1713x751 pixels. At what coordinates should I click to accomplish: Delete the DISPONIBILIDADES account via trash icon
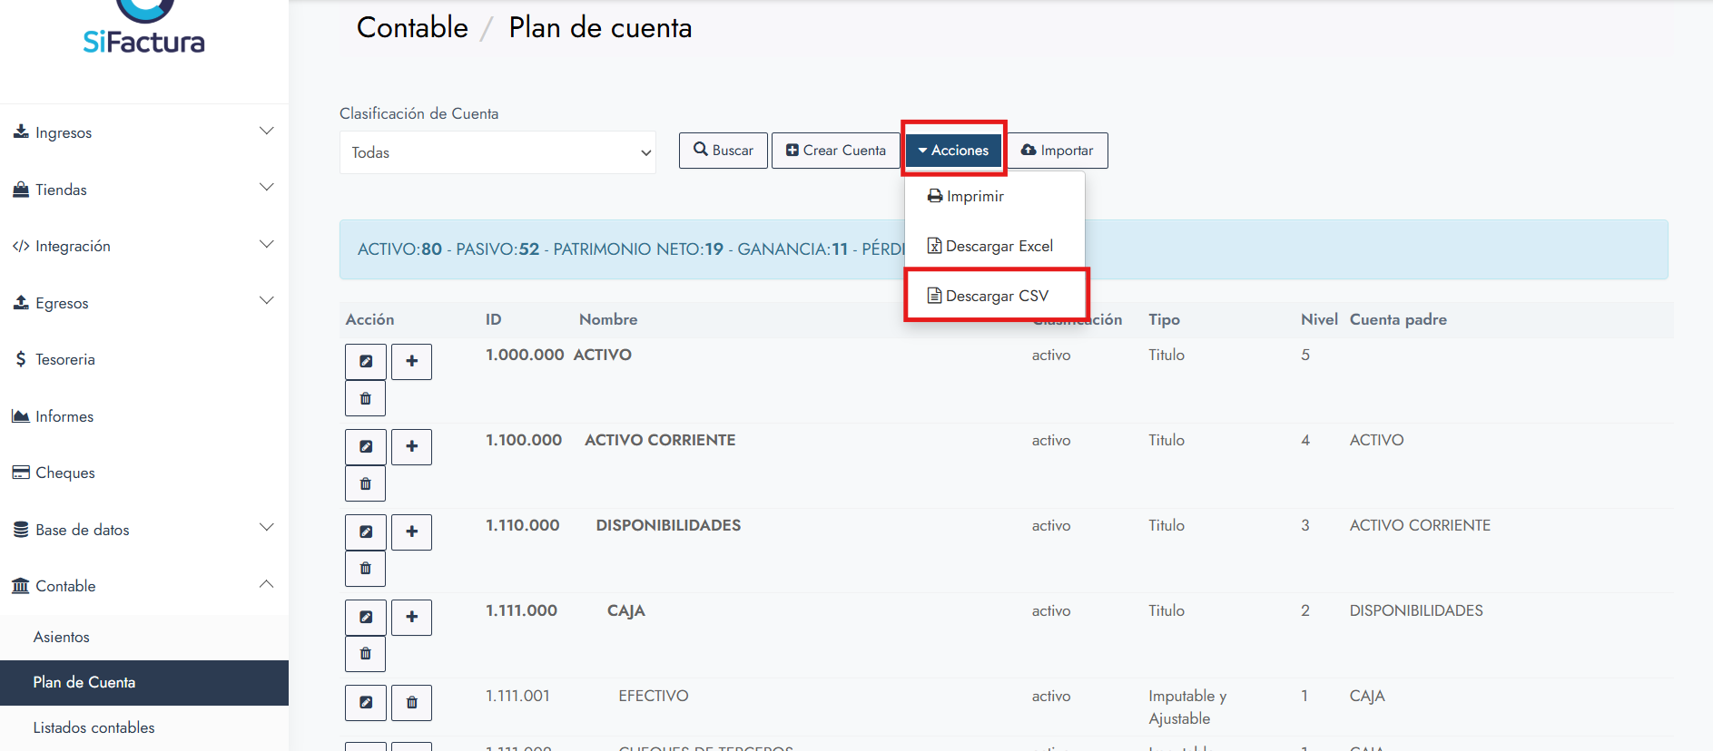[x=366, y=569]
